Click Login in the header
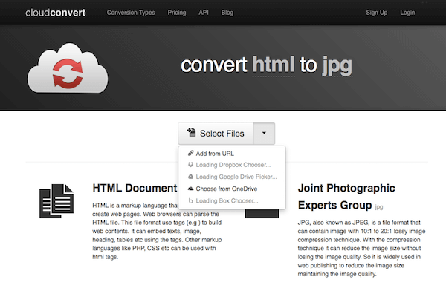The height and width of the screenshot is (291, 446). pos(407,13)
